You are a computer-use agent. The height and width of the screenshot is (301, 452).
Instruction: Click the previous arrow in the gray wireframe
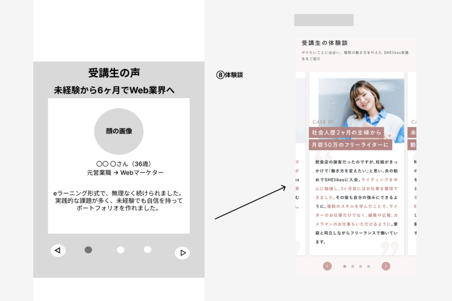point(58,250)
